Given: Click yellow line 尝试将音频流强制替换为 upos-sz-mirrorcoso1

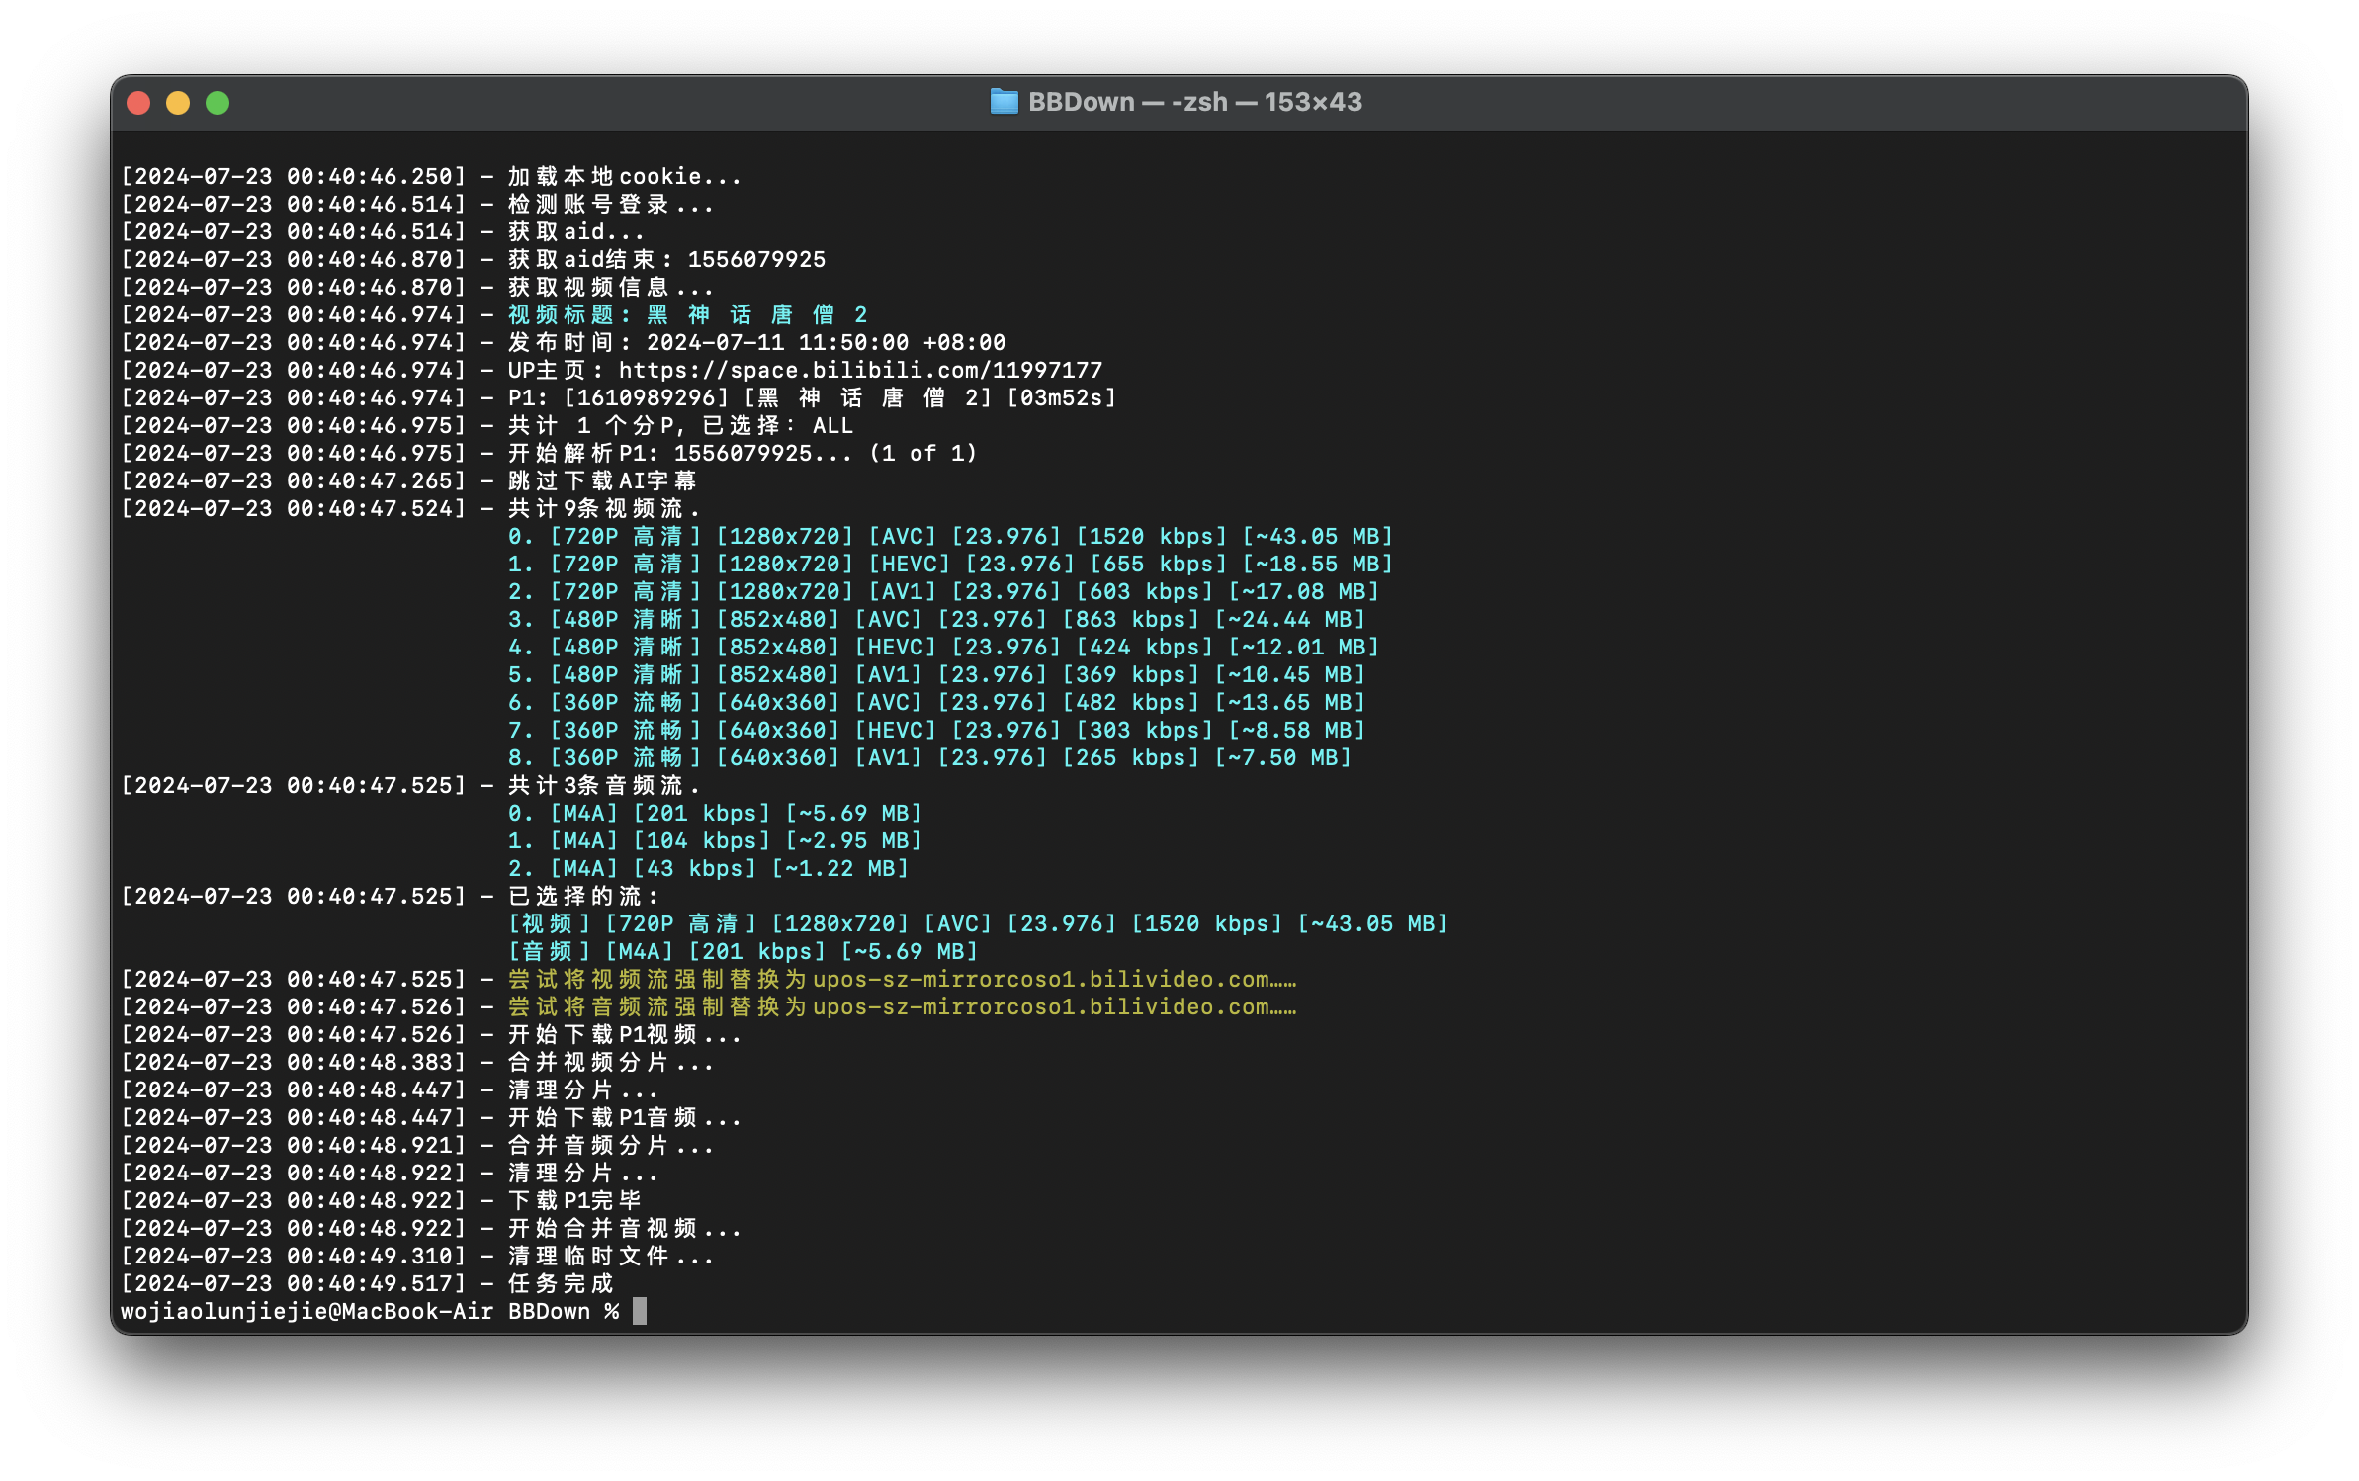Looking at the screenshot, I should click(902, 1006).
